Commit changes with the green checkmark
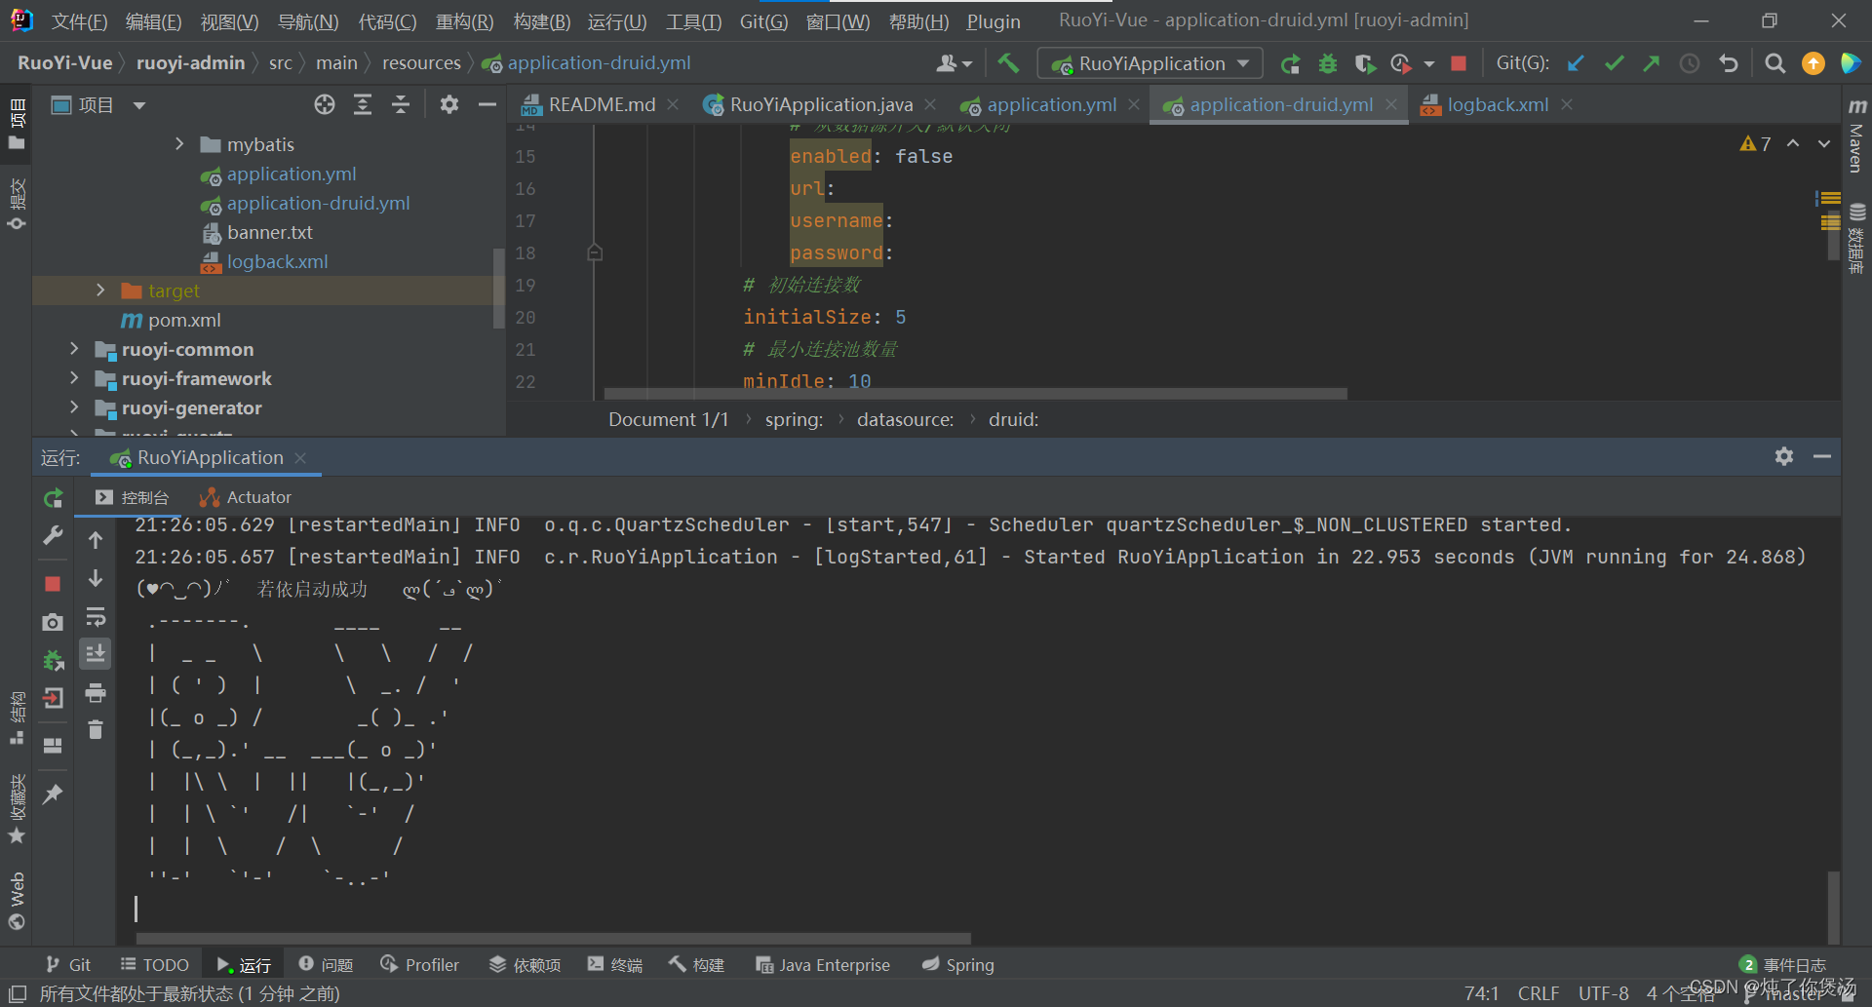Image resolution: width=1872 pixels, height=1007 pixels. (x=1613, y=62)
